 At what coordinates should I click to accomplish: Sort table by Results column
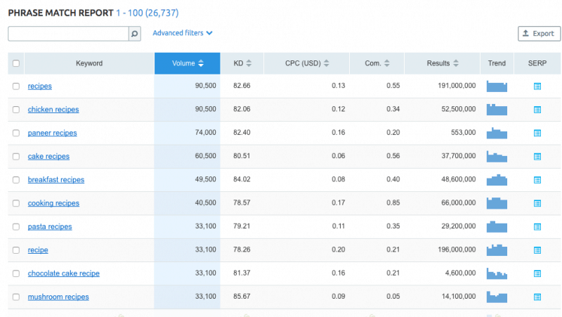pos(443,63)
